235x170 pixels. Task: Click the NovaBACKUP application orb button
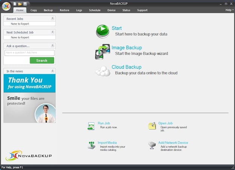pos(6,6)
